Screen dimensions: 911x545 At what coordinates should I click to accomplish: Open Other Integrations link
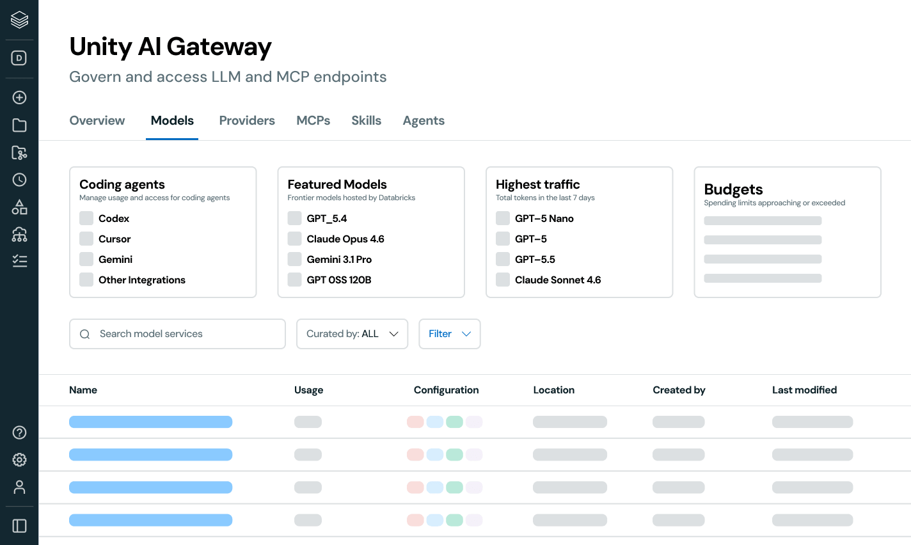pyautogui.click(x=142, y=280)
